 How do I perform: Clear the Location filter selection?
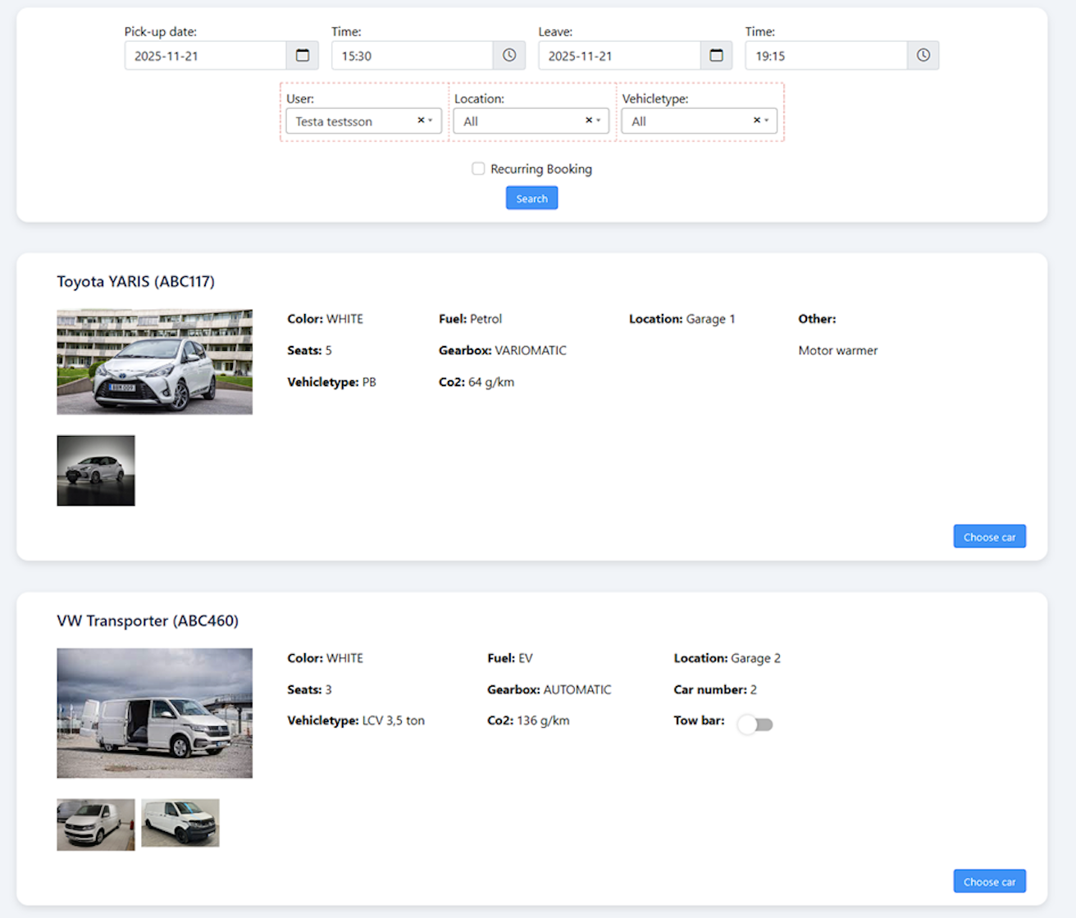587,120
